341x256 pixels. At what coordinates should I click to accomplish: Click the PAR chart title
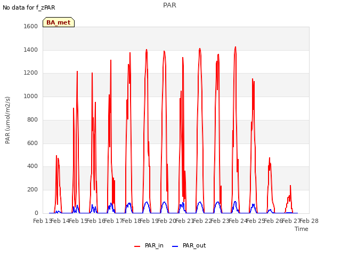coord(169,5)
